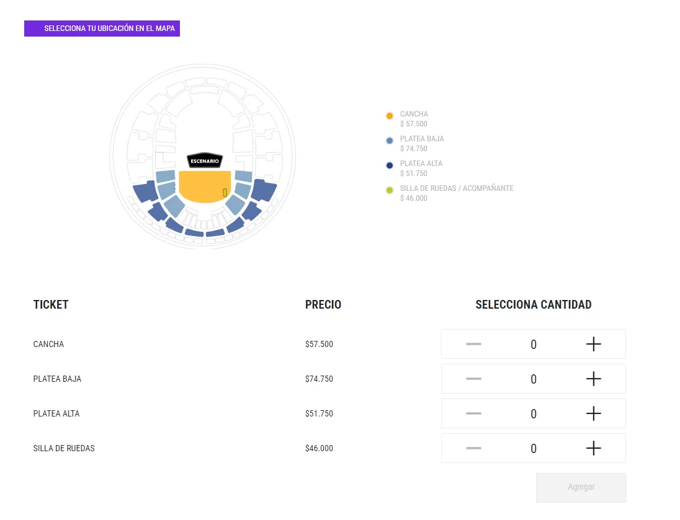Viewport: 680px width, 520px height.
Task: Click the 'Selecciona tu ubicación en el mapa' banner
Action: pyautogui.click(x=102, y=29)
